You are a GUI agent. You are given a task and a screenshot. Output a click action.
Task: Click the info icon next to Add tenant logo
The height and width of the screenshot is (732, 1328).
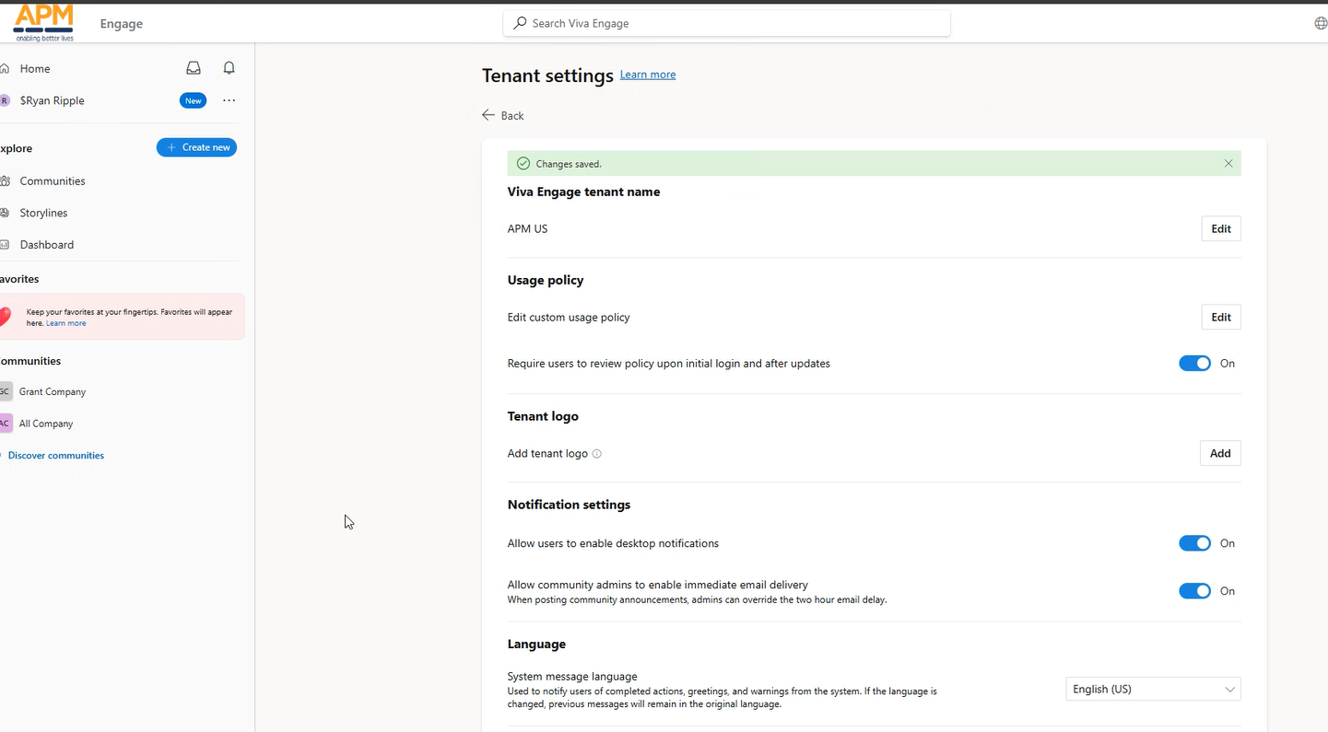click(x=596, y=454)
